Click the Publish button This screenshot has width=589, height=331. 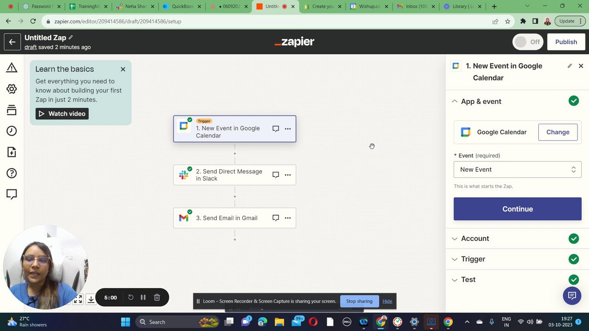pyautogui.click(x=566, y=42)
